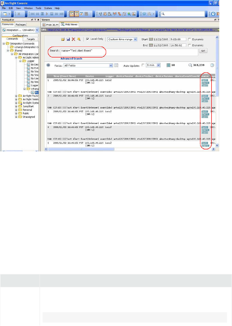Enable the Dynamic checkbox for Start

(x=189, y=39)
